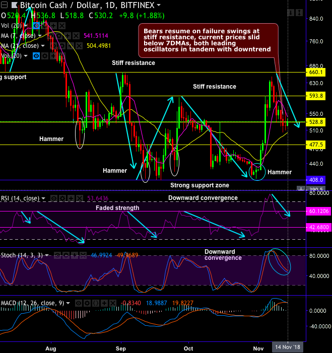The width and height of the screenshot is (332, 353).
Task: Open Stoch (14, 3, 3) settings gear
Action: (66, 255)
